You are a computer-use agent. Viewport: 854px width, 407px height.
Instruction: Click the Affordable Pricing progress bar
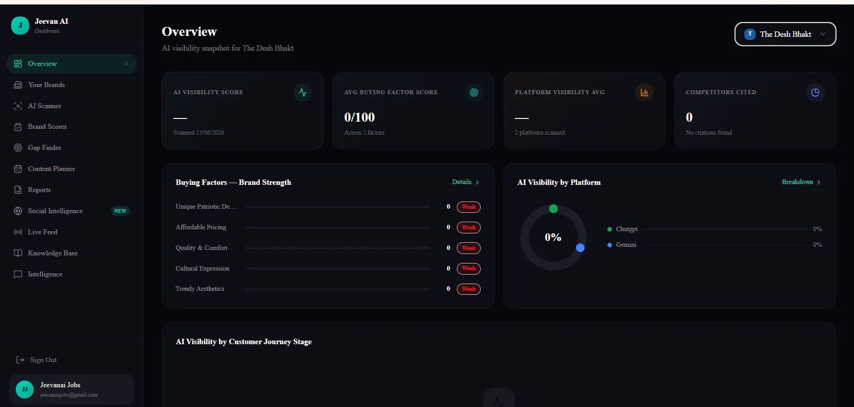pyautogui.click(x=337, y=228)
